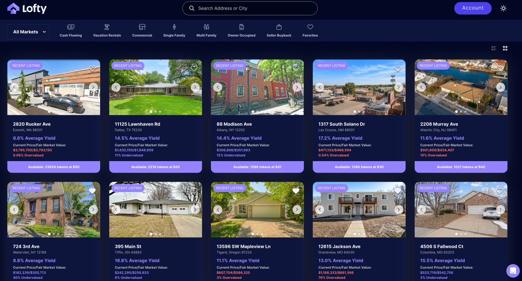Show next photo of 13596 SW Mapleview Ln
This screenshot has width=522, height=281.
[x=297, y=210]
